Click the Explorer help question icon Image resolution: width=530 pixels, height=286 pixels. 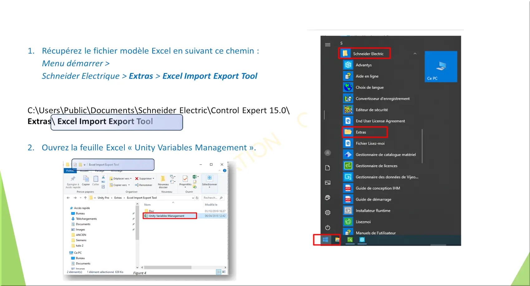(x=224, y=171)
